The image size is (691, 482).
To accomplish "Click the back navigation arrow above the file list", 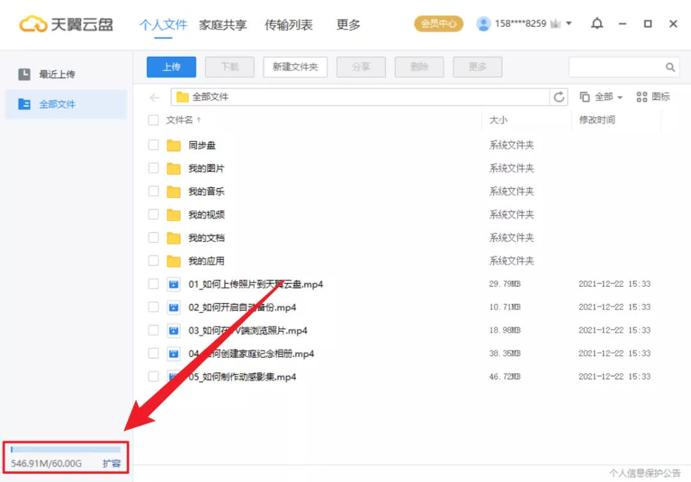I will pos(154,97).
